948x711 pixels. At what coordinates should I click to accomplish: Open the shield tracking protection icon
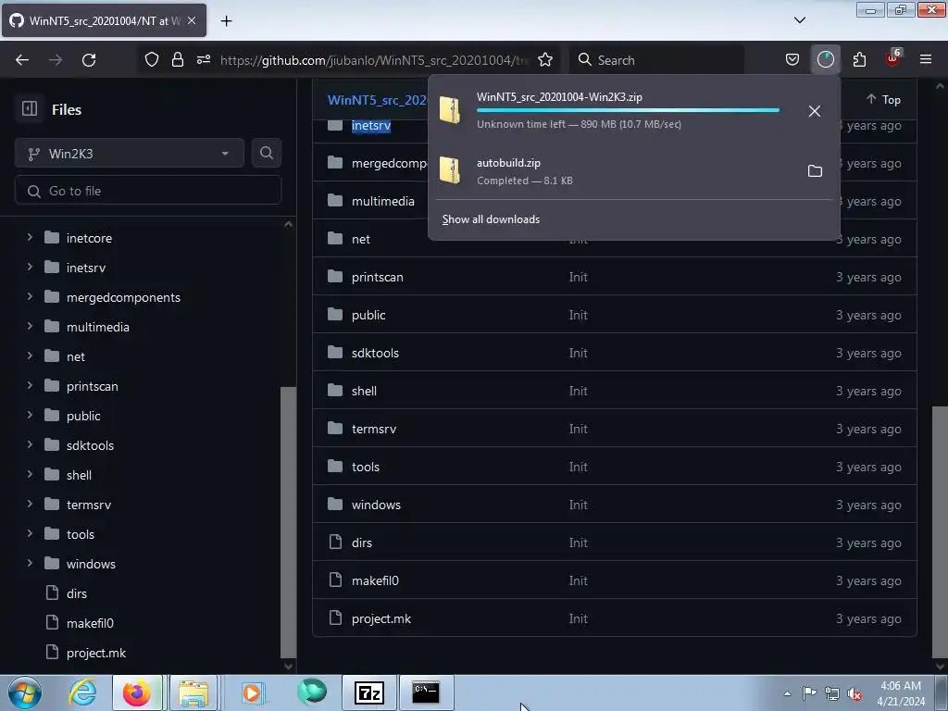pyautogui.click(x=152, y=60)
